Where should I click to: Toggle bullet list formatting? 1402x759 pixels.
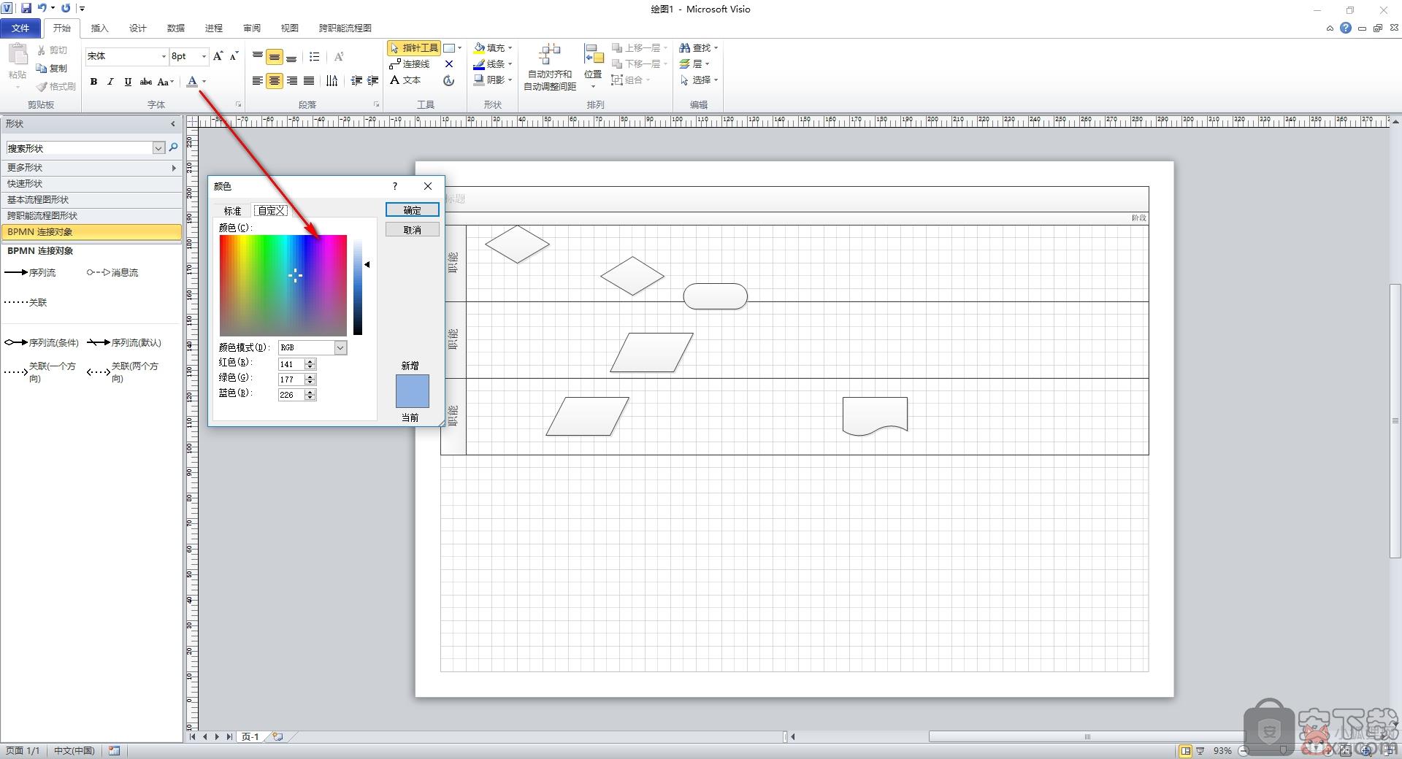click(314, 56)
